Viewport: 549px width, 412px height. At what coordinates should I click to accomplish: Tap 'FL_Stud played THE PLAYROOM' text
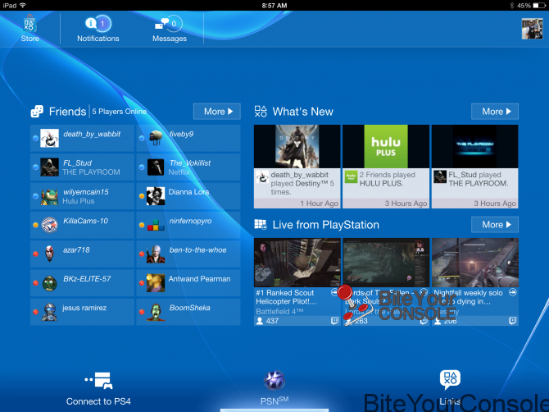(479, 179)
